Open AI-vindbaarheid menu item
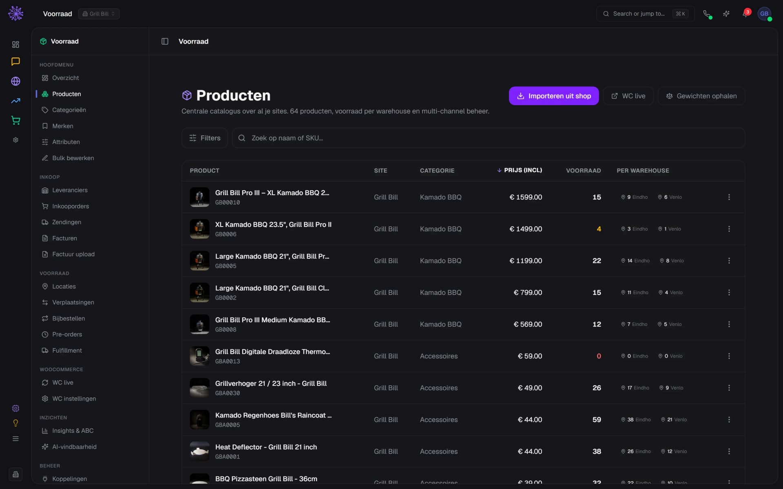Viewport: 783px width, 489px height. 74,447
